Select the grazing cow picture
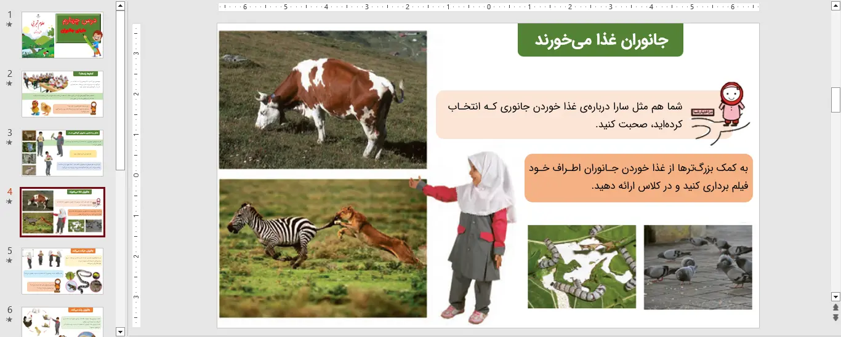Viewport: 841px width, 337px height. (x=323, y=100)
